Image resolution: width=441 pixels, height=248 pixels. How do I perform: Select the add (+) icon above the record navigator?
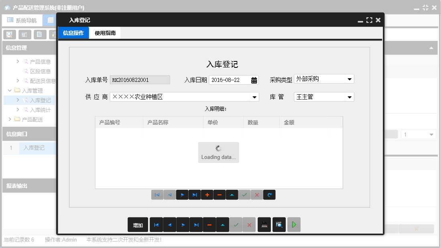(x=207, y=195)
